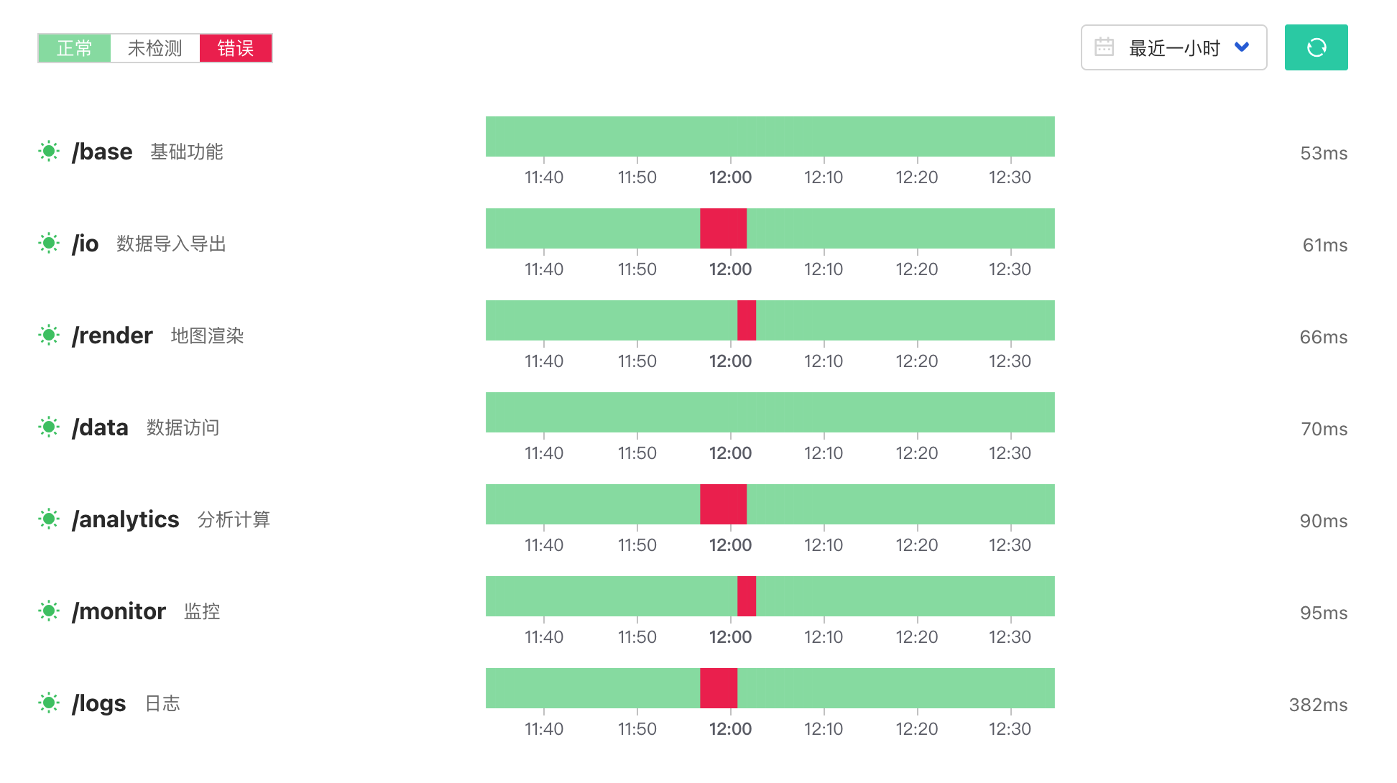Screen dimensions: 1397x783
Task: Click the status sun icon beside /base
Action: 49,151
